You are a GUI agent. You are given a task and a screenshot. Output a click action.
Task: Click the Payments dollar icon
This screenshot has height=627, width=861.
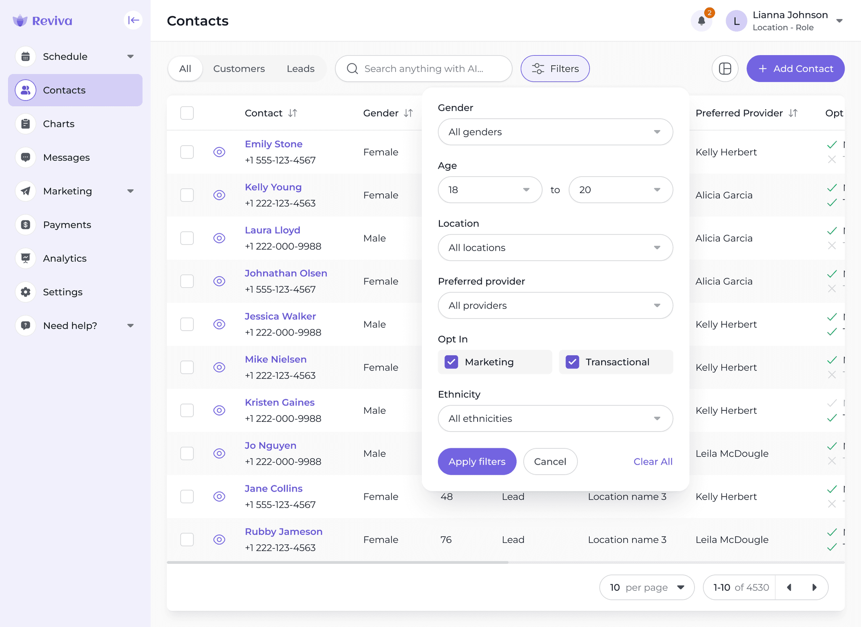coord(26,225)
